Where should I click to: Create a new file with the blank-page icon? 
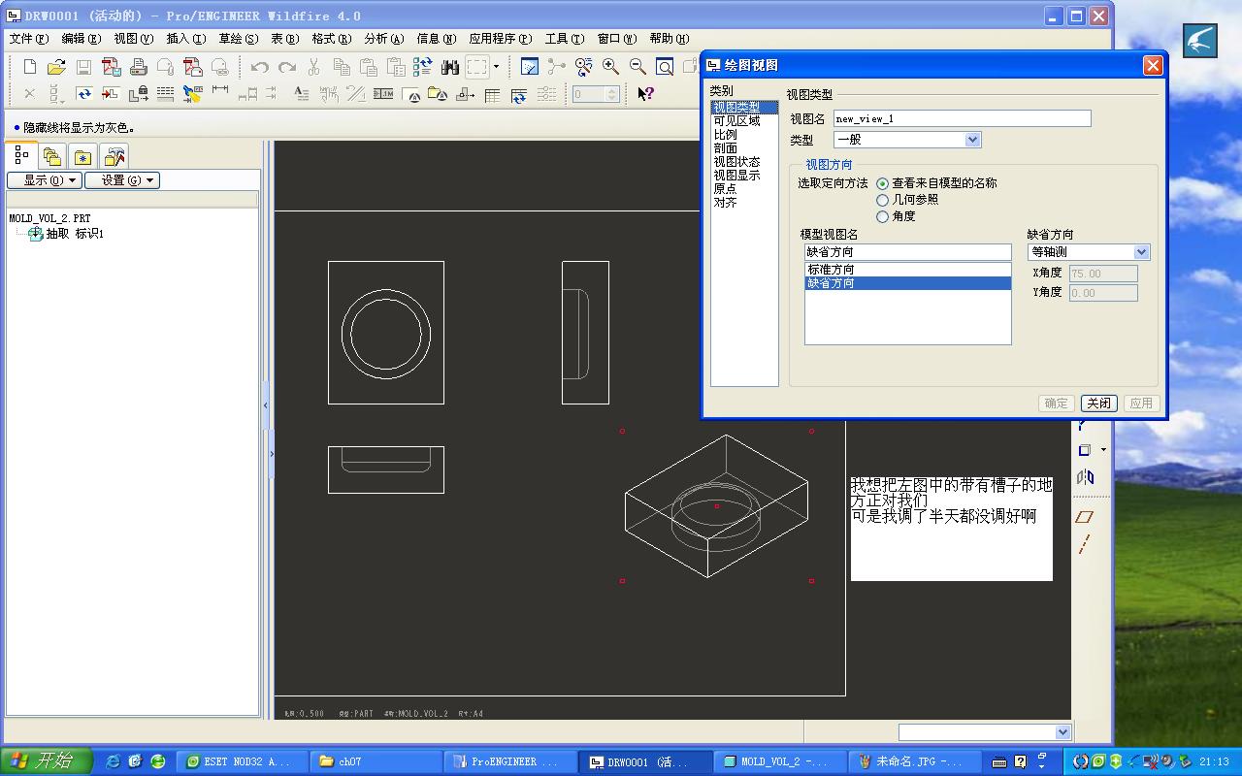pyautogui.click(x=29, y=67)
